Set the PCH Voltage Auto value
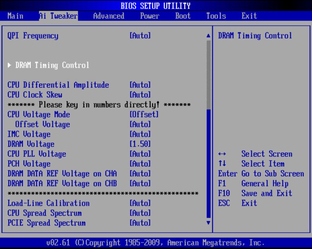Screen dimensions: 312x249 (140, 164)
